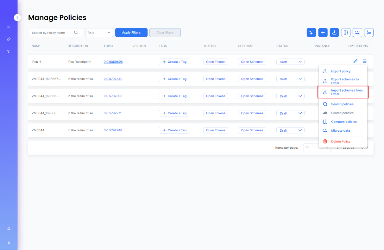Click the blue download-arrow import icon in the toolbar
Screen dimensions: 384x250
[x=334, y=32]
